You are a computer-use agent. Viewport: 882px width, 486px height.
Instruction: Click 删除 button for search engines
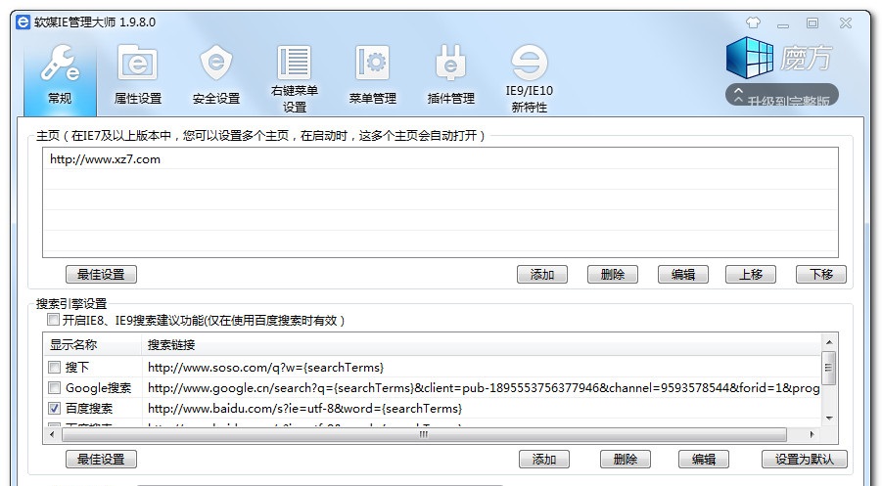pyautogui.click(x=626, y=459)
